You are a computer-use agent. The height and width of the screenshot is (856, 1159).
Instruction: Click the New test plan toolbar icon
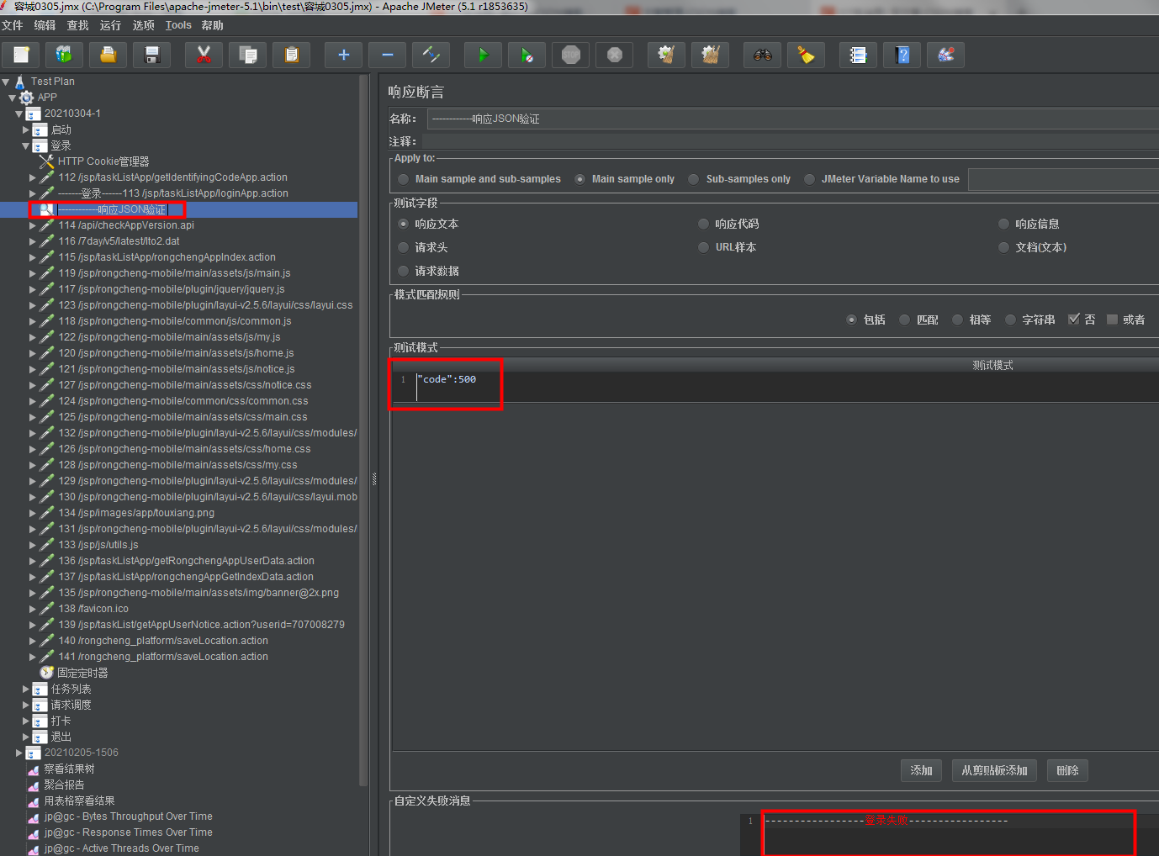click(x=21, y=55)
